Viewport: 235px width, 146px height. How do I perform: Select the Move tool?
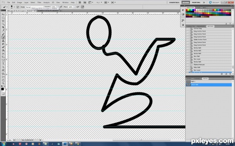click(x=3, y=14)
